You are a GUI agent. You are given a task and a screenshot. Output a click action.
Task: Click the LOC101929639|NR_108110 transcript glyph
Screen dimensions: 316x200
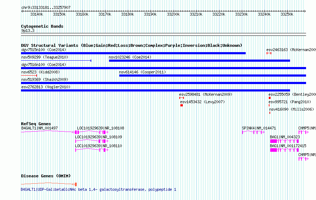coord(92,150)
